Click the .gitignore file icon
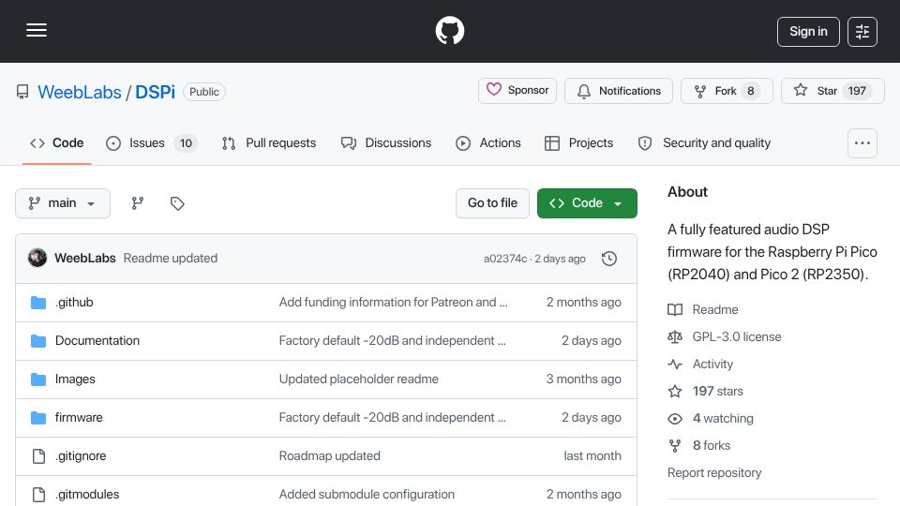 pos(38,456)
